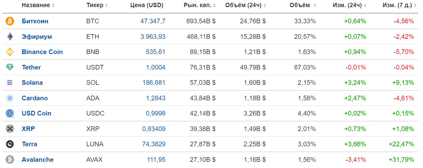Screen dimensions: 423x168
Task: Click the Terra moon icon
Action: (x=10, y=144)
